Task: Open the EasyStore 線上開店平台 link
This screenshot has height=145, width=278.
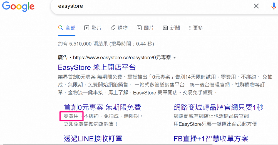Action: click(x=97, y=67)
